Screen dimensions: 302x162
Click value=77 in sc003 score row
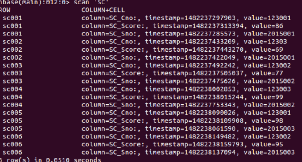click(x=267, y=73)
